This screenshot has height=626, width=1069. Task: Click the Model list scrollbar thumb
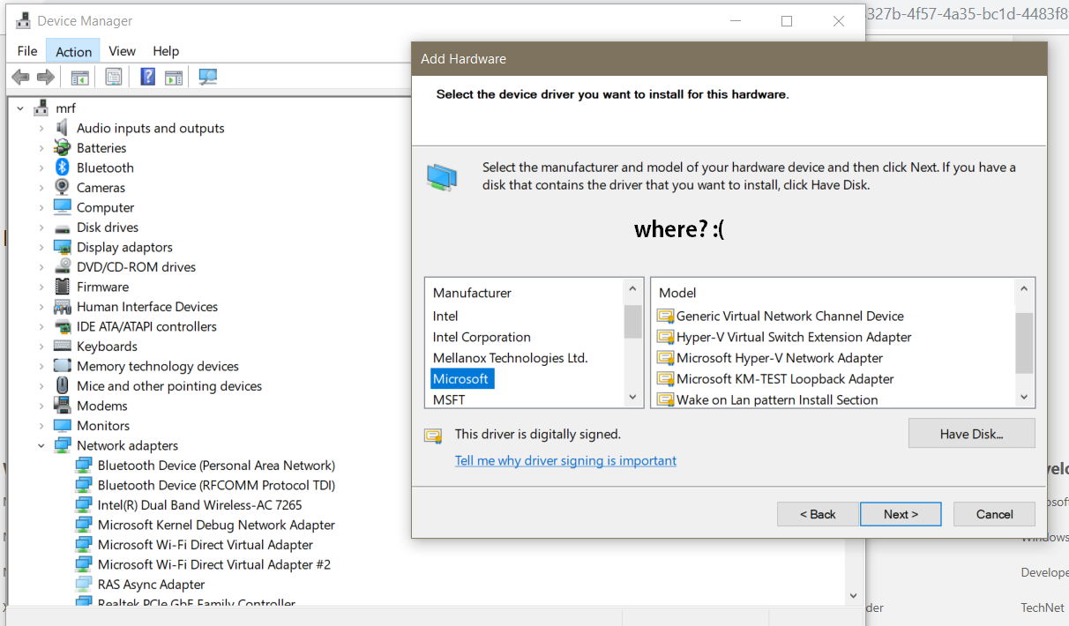click(1023, 344)
